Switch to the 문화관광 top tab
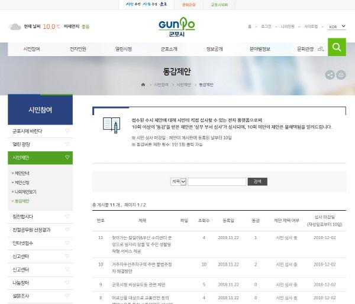The image size is (355, 304). 189,4
